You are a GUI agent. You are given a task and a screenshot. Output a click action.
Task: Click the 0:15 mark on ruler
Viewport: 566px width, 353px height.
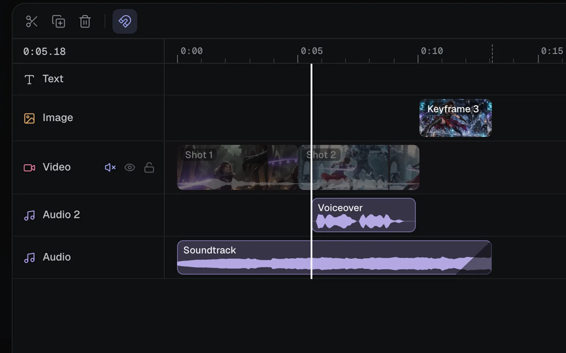(x=552, y=51)
